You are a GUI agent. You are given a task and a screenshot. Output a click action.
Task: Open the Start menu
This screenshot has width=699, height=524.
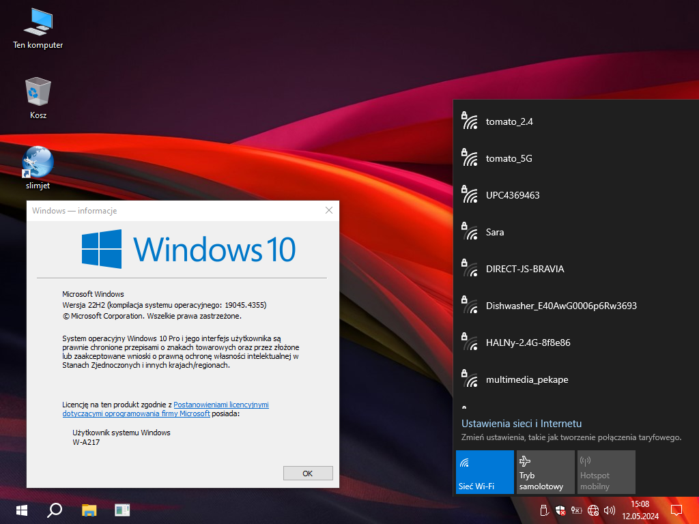[x=21, y=510]
